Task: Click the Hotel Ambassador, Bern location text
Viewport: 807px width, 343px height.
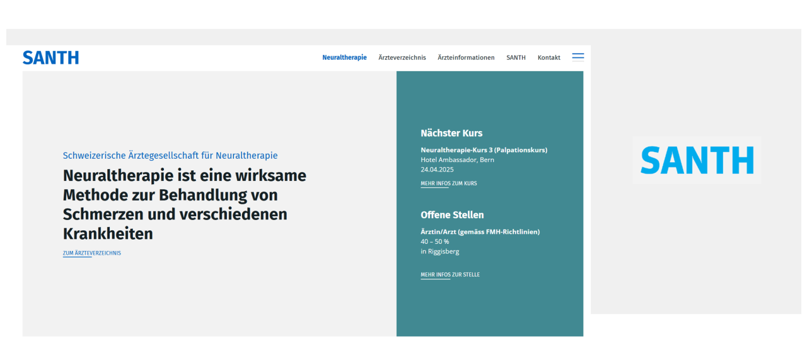Action: 457,160
